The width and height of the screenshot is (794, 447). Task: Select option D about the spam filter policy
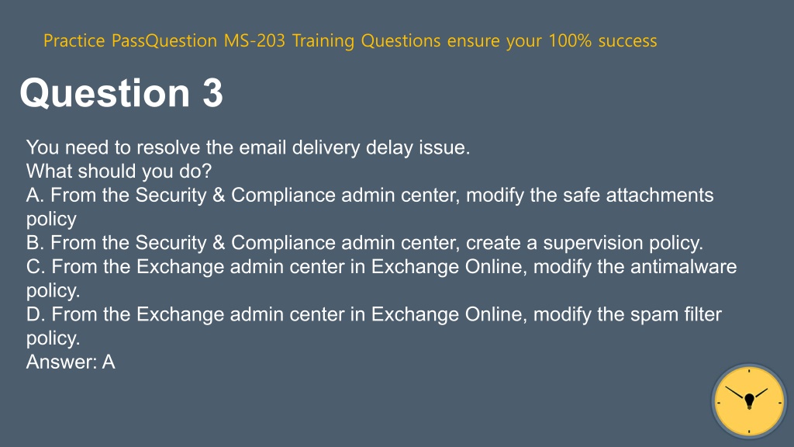coord(374,326)
